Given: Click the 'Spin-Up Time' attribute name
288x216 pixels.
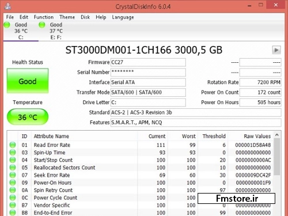Looking at the screenshot, I should click(x=50, y=153).
